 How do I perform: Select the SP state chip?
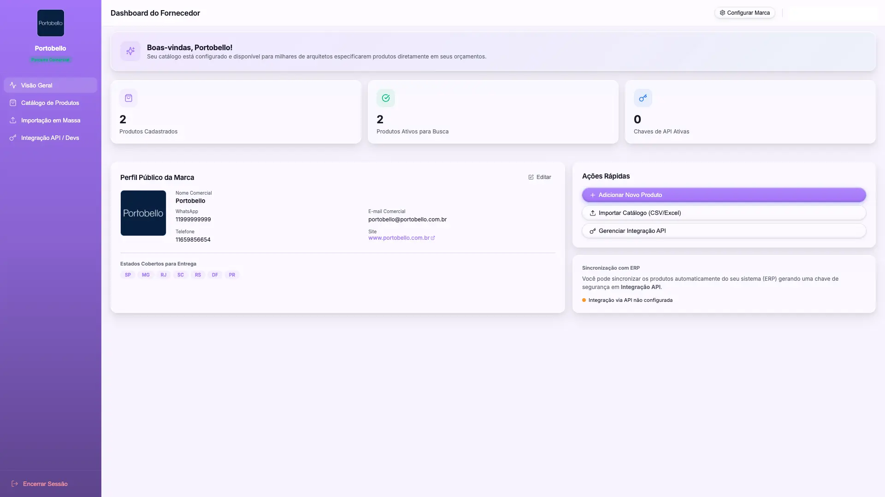128,275
